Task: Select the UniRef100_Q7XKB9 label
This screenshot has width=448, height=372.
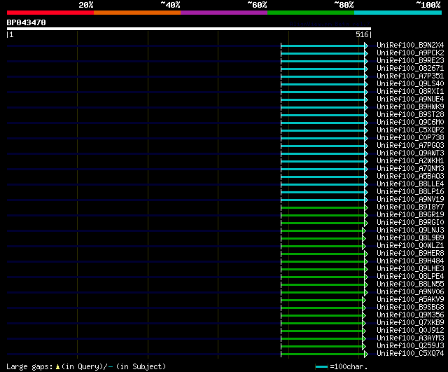Action: click(x=410, y=323)
